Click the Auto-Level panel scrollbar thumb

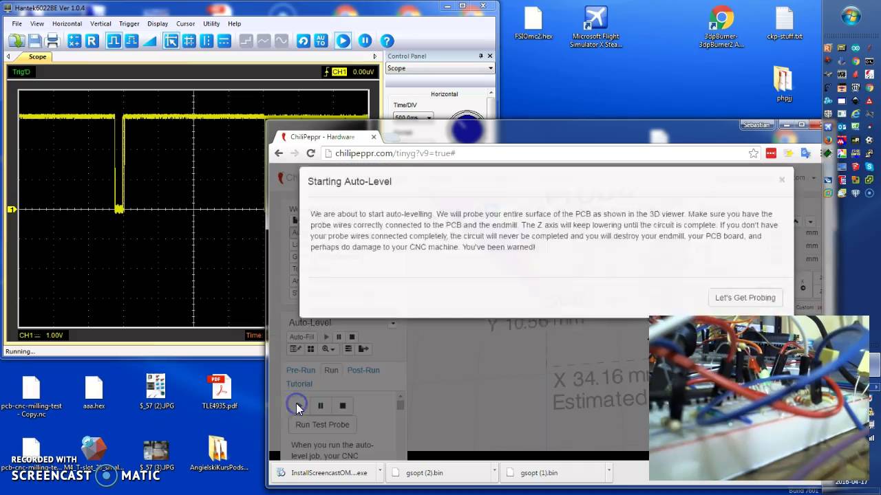pos(400,404)
